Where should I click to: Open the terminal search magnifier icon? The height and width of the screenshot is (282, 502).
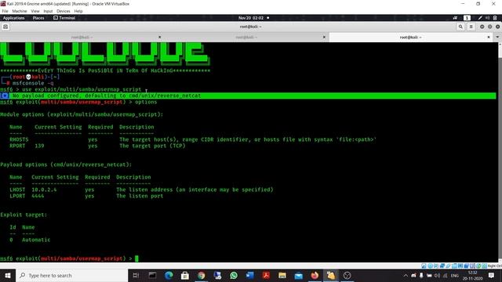[x=460, y=27]
